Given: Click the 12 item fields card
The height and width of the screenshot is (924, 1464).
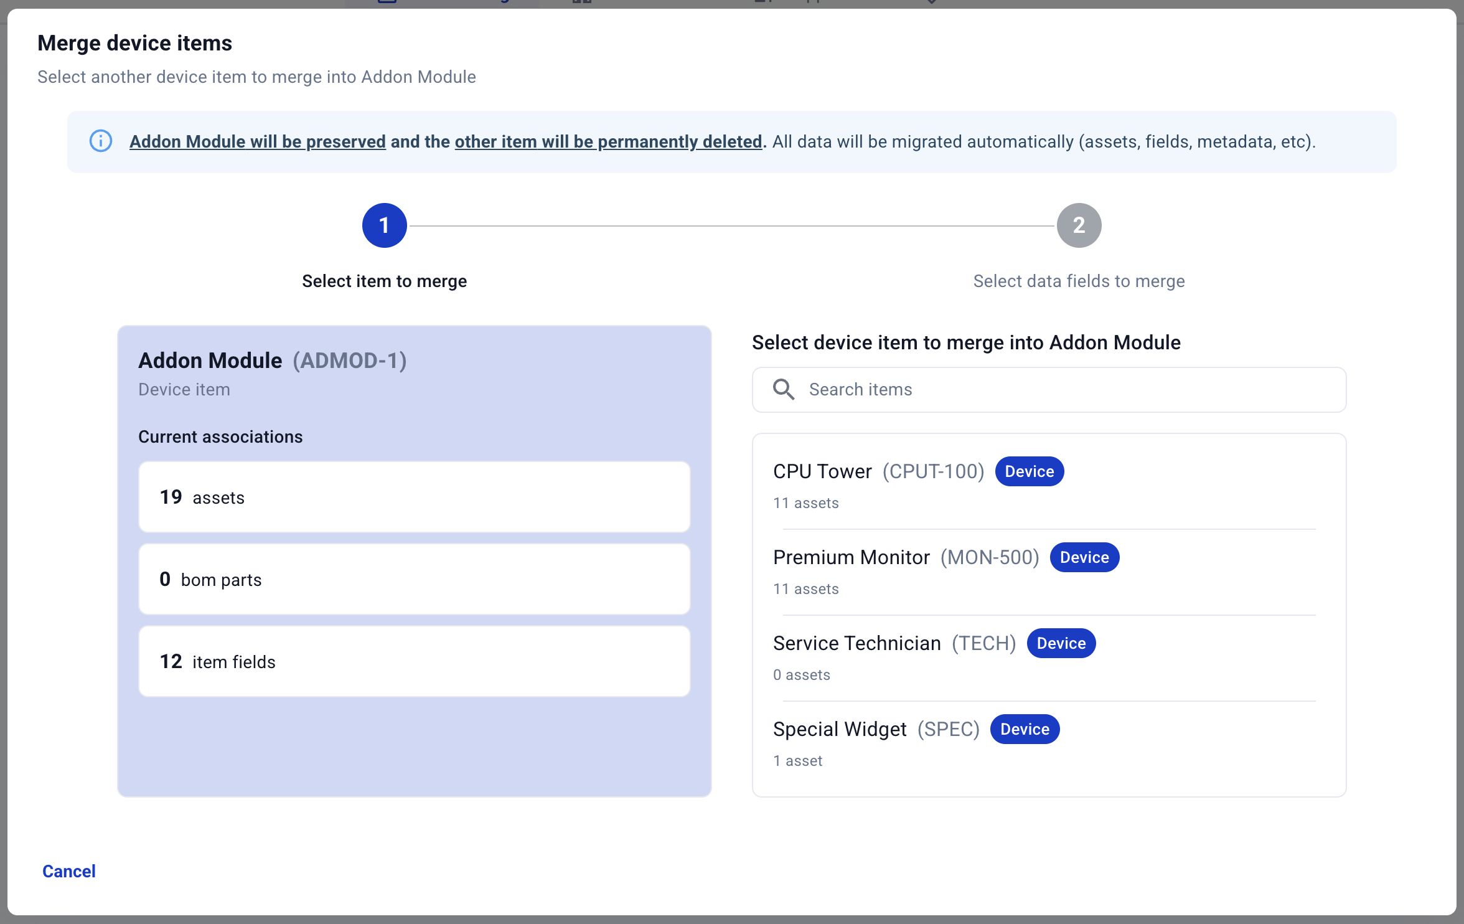Looking at the screenshot, I should pos(414,662).
